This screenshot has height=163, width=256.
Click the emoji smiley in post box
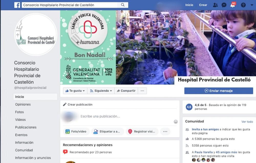[176, 122]
